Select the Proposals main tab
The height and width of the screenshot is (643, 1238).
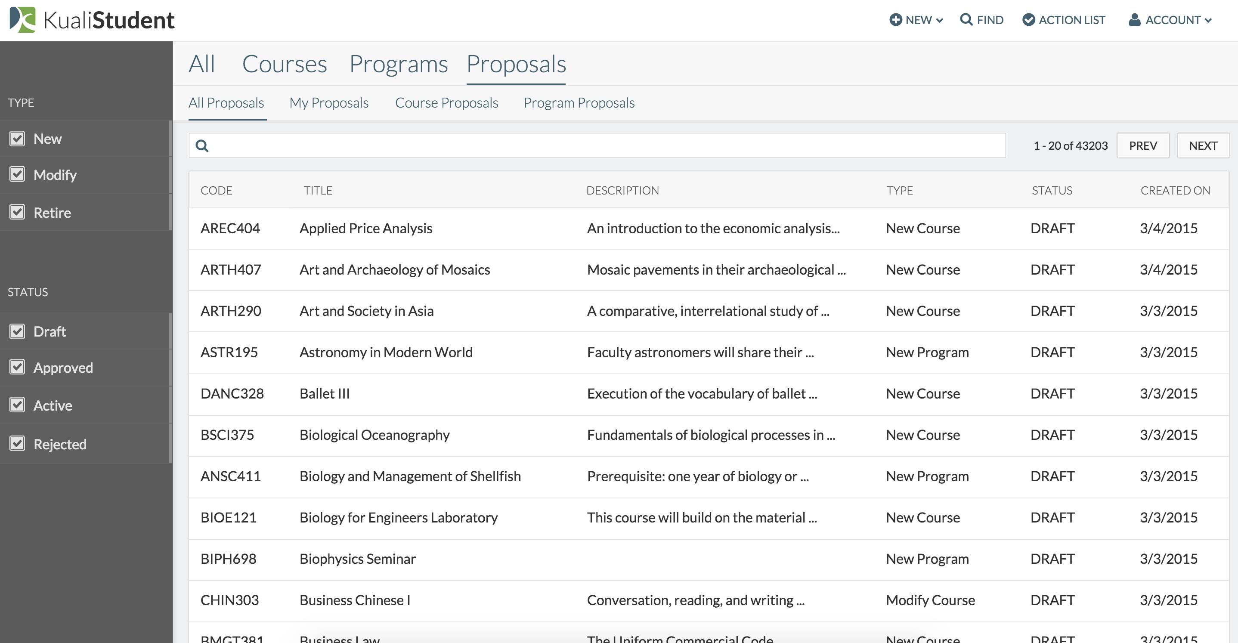pyautogui.click(x=517, y=63)
